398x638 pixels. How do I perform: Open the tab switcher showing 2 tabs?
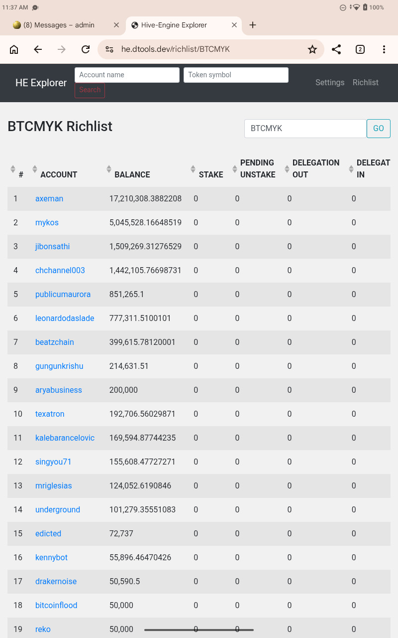click(x=360, y=49)
